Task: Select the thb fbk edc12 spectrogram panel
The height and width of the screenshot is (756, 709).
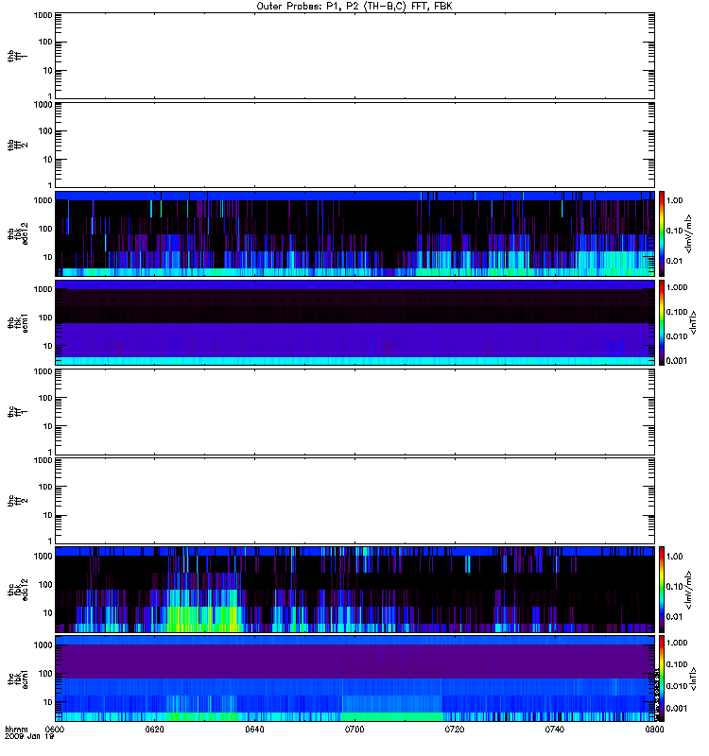Action: click(x=355, y=233)
